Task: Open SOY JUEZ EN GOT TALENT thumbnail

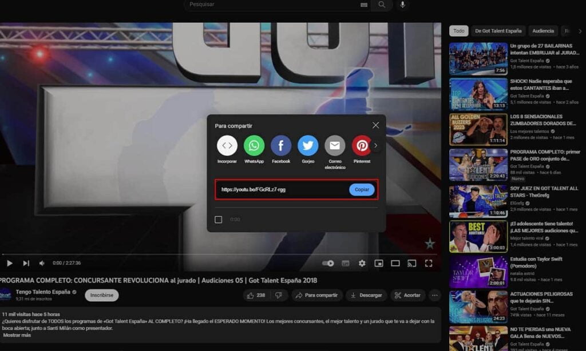Action: click(x=478, y=201)
